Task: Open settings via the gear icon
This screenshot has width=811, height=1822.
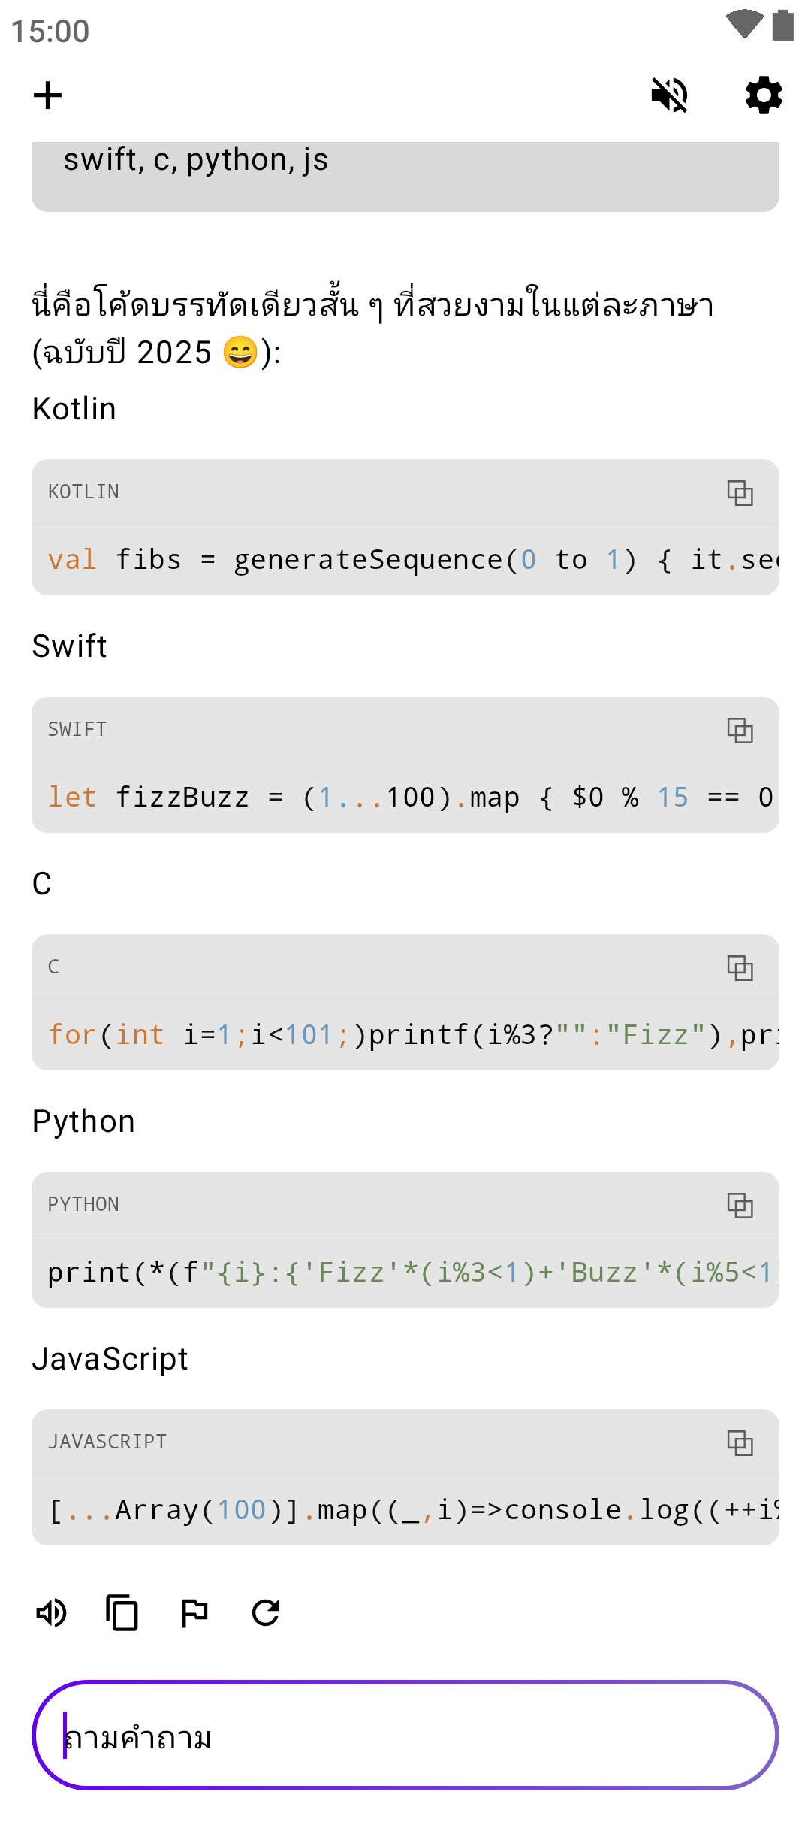Action: pyautogui.click(x=764, y=95)
